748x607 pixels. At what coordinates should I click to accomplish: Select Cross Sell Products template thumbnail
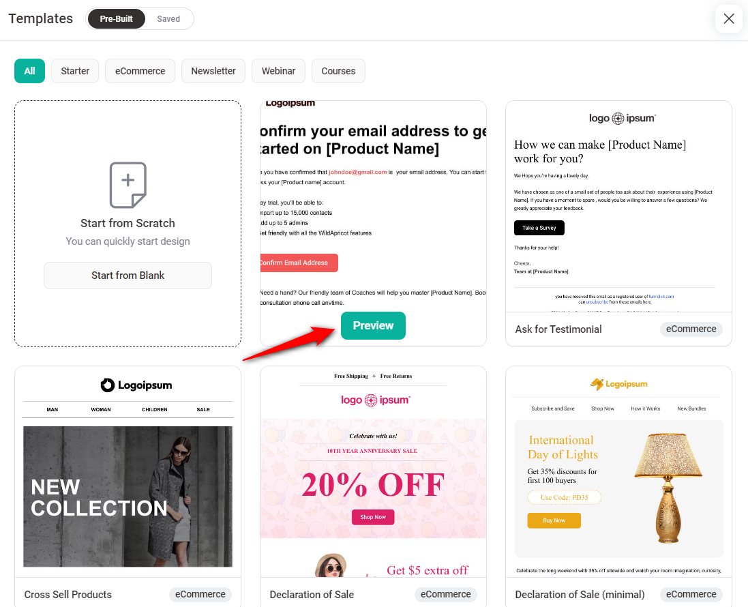click(128, 471)
